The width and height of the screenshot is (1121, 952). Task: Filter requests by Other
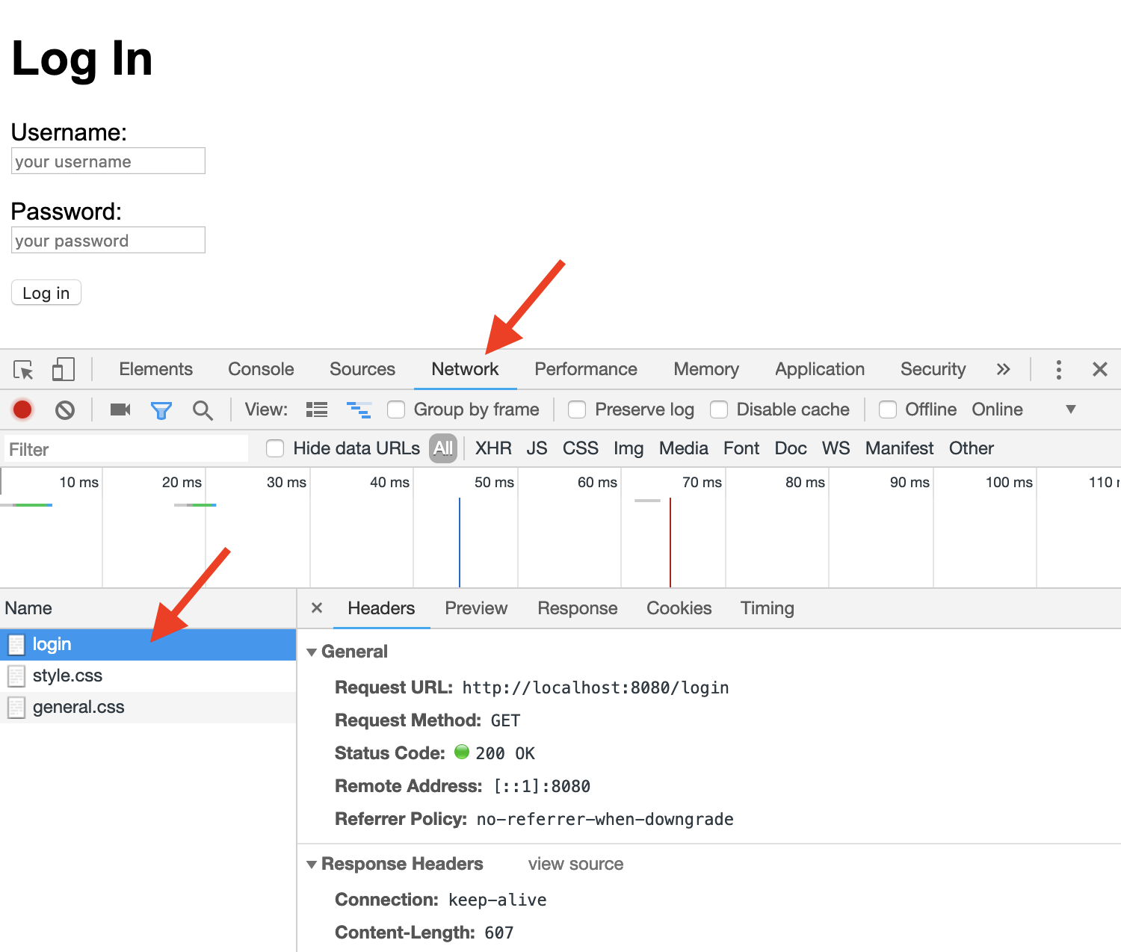(972, 448)
